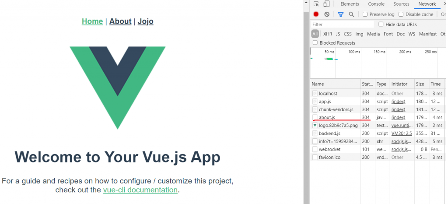
Task: Check Blocked Requests
Action: [x=315, y=43]
